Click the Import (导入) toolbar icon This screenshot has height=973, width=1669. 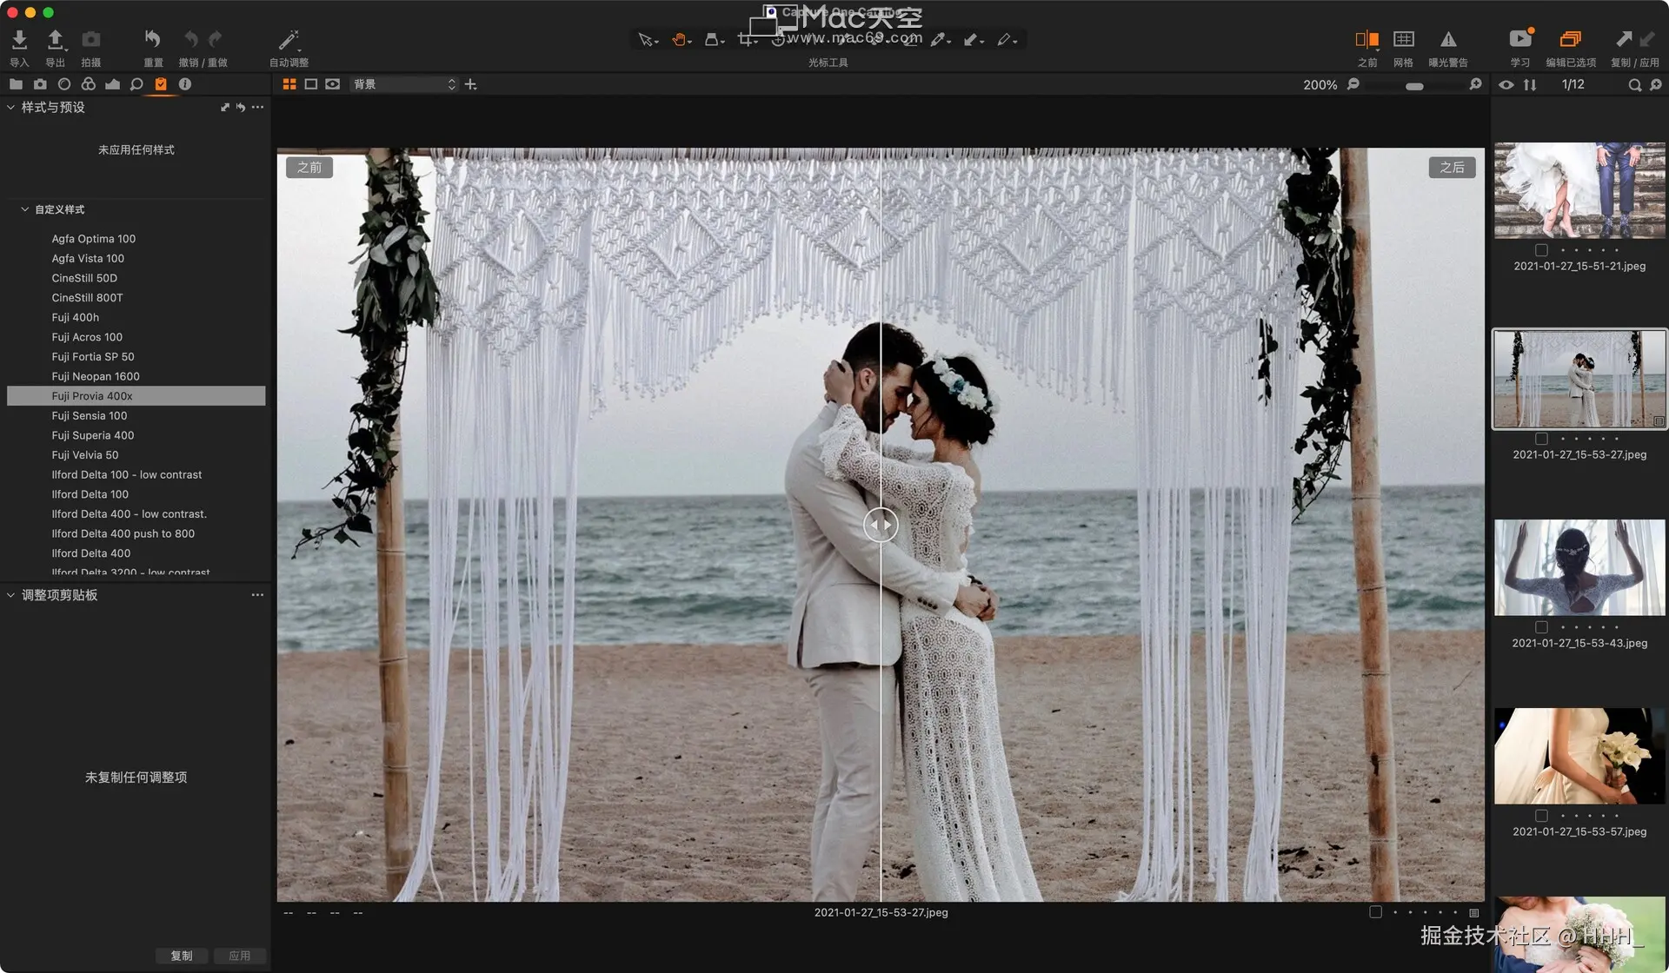[x=19, y=40]
